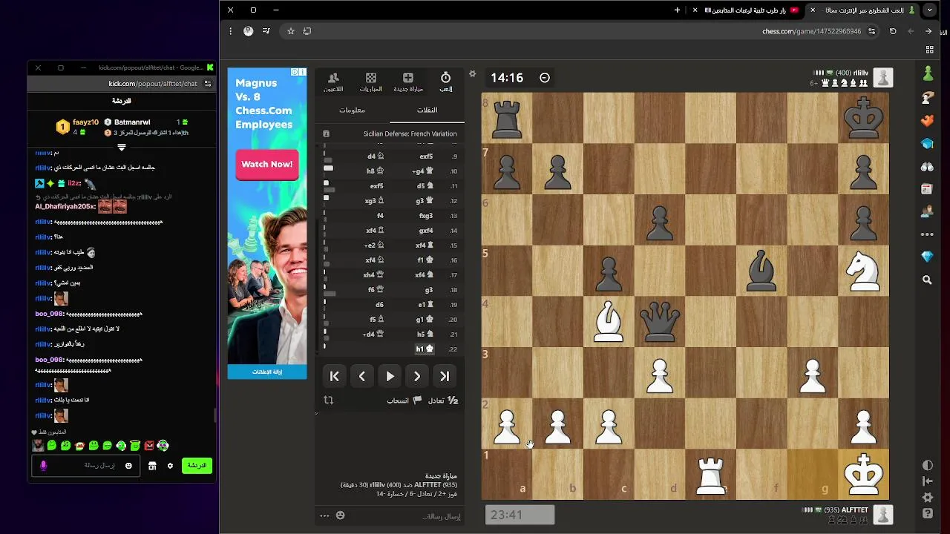Click the white rook on e1

711,474
